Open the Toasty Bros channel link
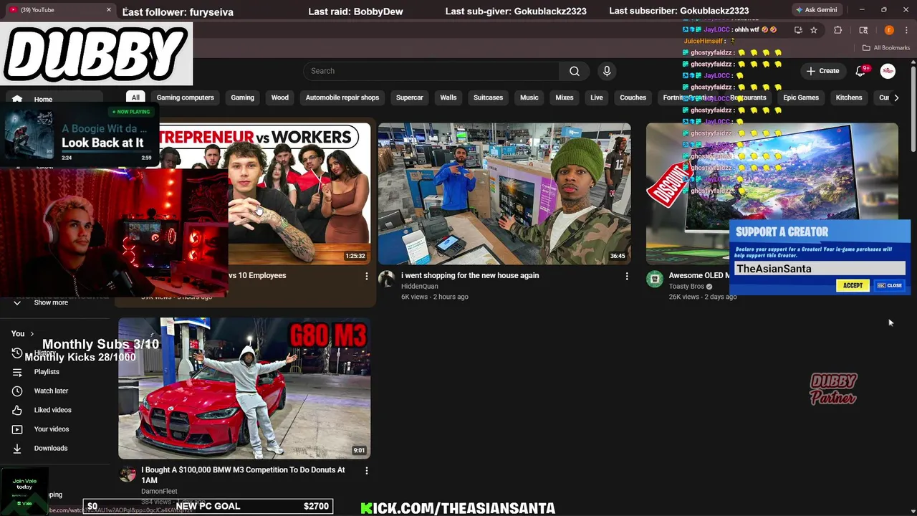The image size is (917, 516). tap(686, 287)
